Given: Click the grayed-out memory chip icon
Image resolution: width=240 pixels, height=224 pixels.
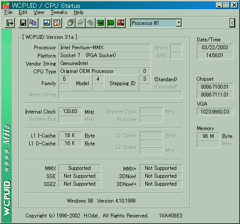Looking at the screenshot, I should coord(90,23).
